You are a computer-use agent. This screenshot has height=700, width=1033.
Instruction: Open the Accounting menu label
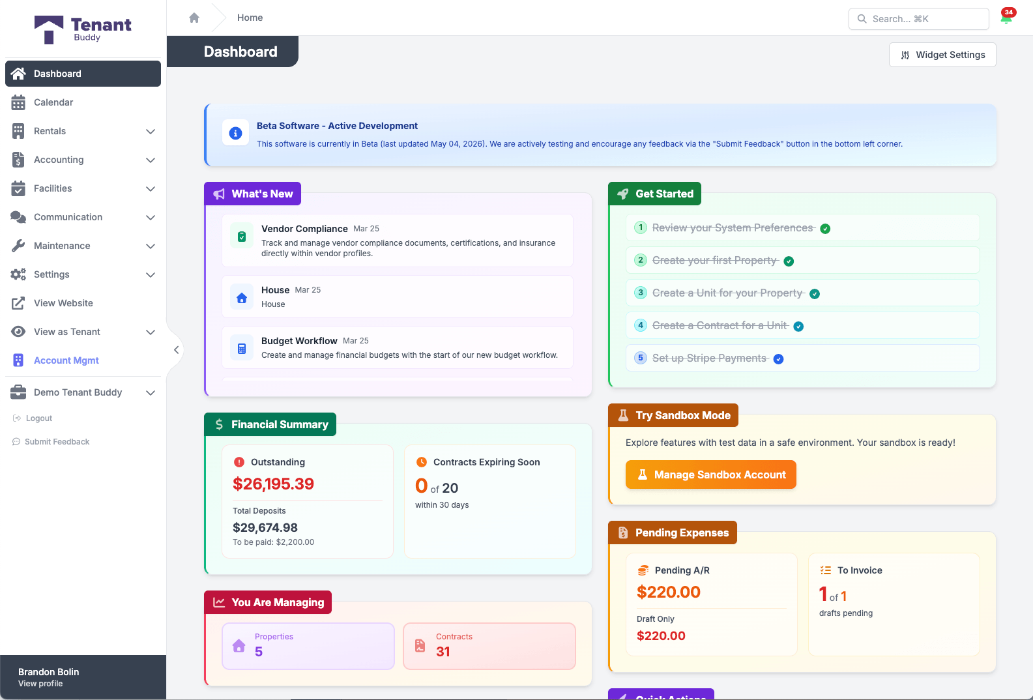[59, 160]
